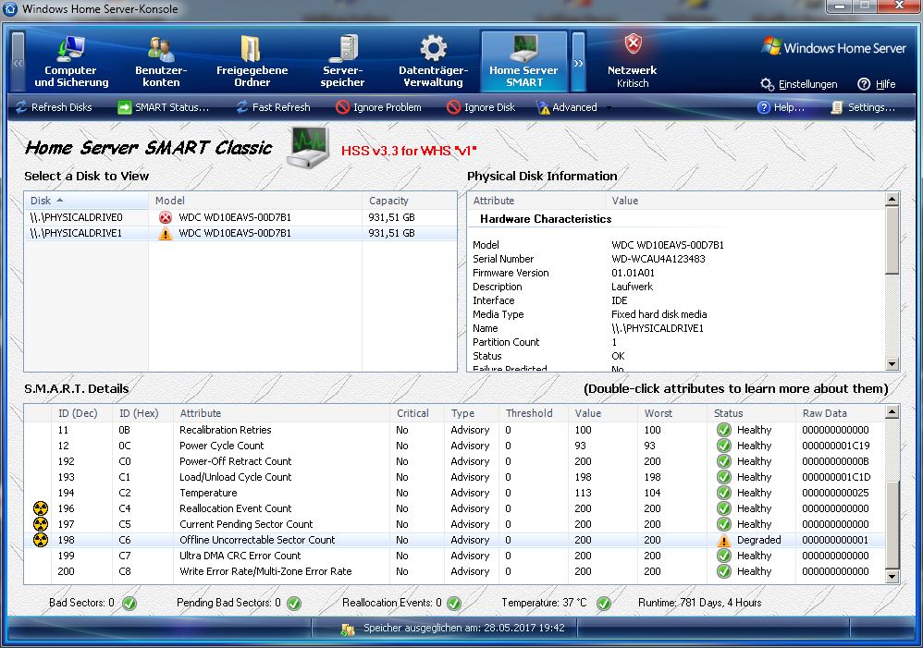
Task: Click the Reallocation Events check icon
Action: click(454, 604)
